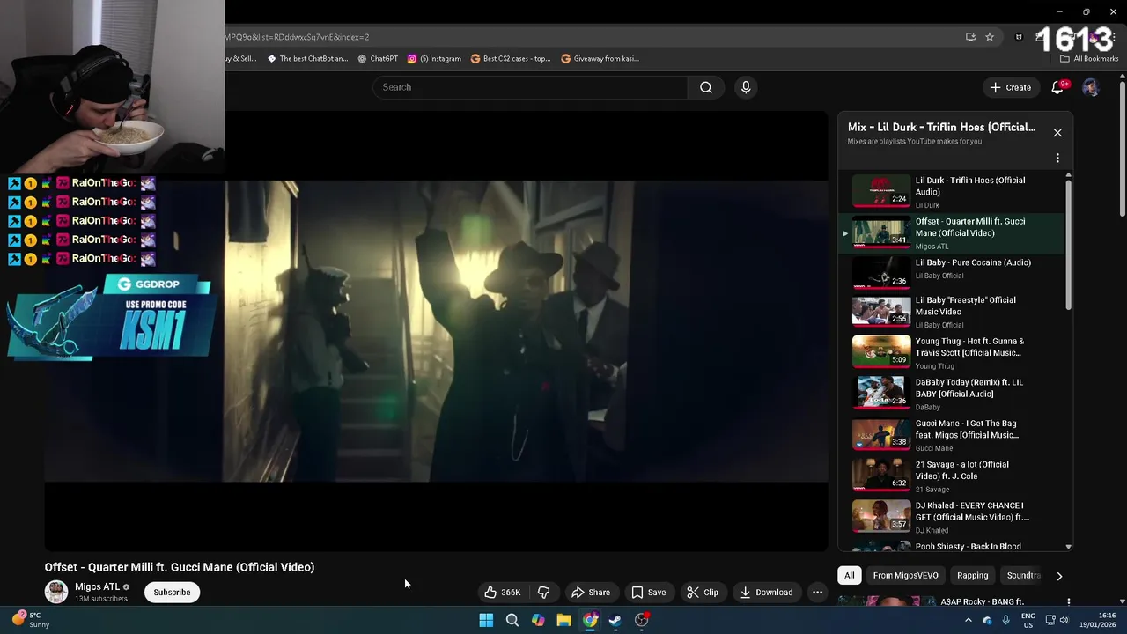Select the From MigosVEVO chip
This screenshot has height=634, width=1127.
[x=905, y=575]
